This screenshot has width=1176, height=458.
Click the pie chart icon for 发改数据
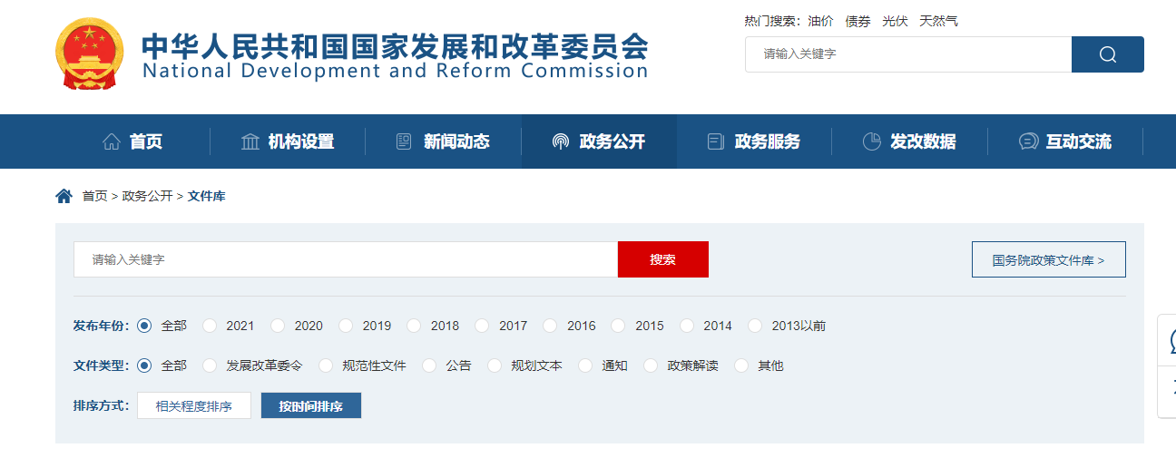(871, 141)
